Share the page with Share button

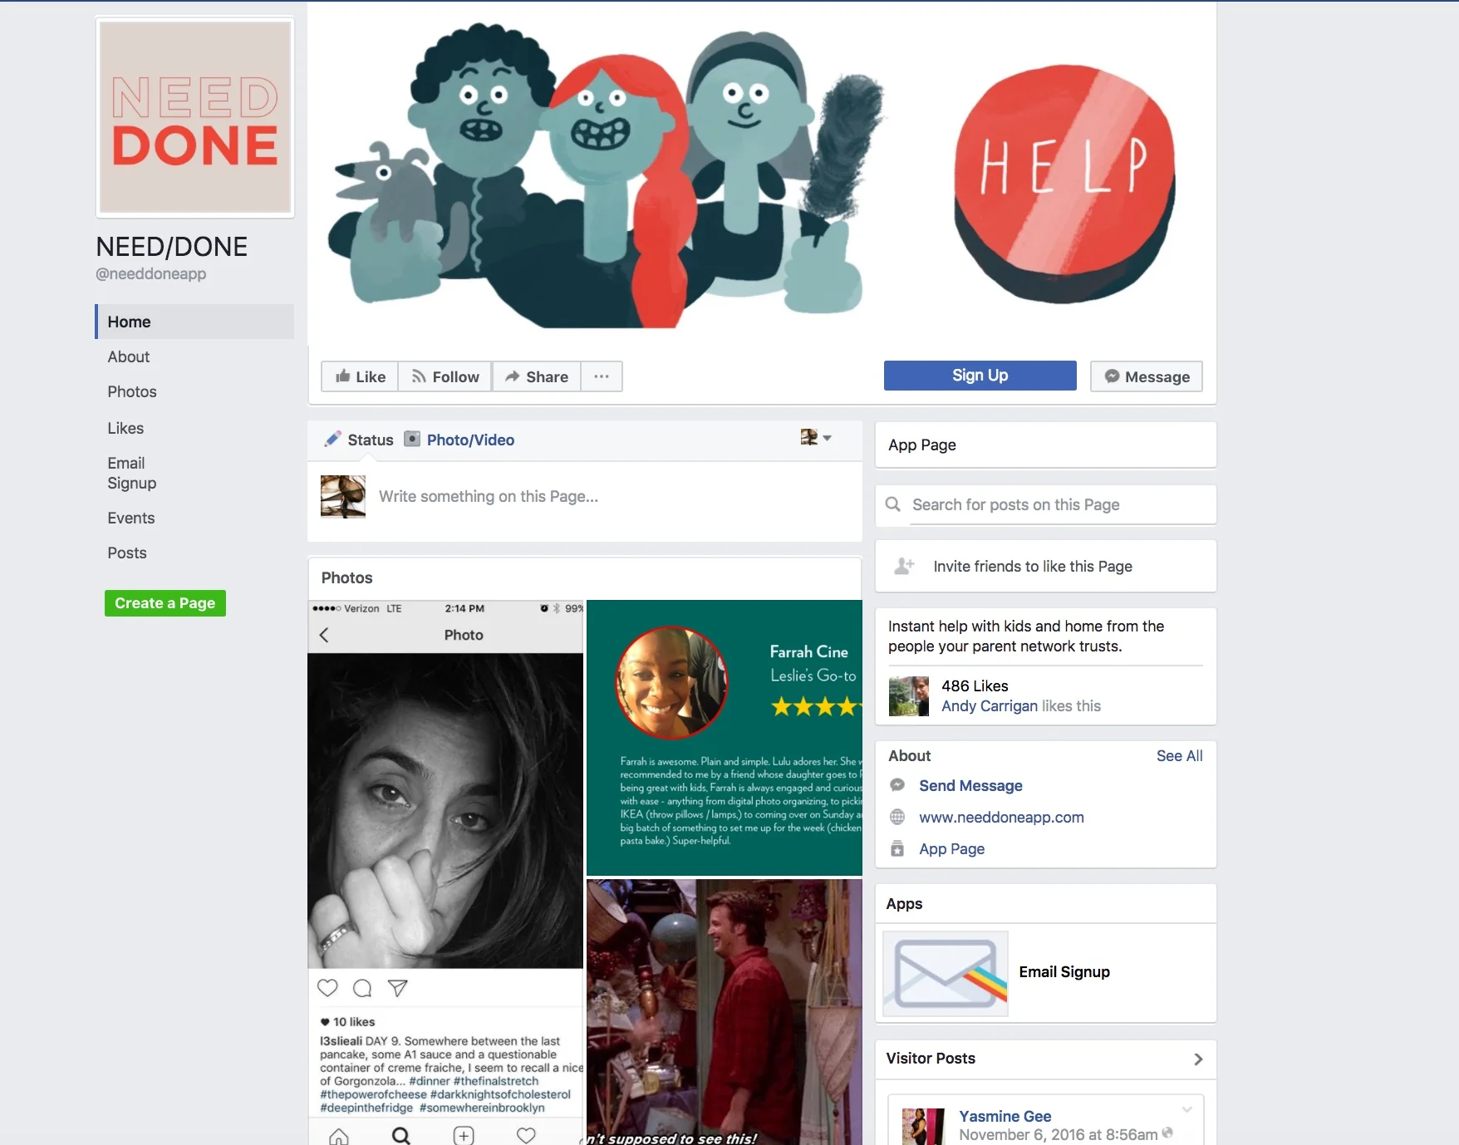point(537,376)
